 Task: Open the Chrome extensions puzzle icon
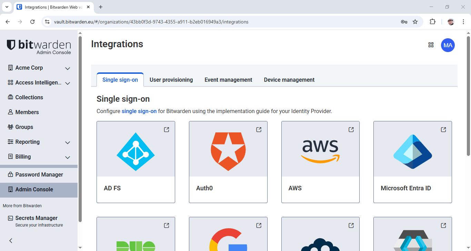click(432, 22)
